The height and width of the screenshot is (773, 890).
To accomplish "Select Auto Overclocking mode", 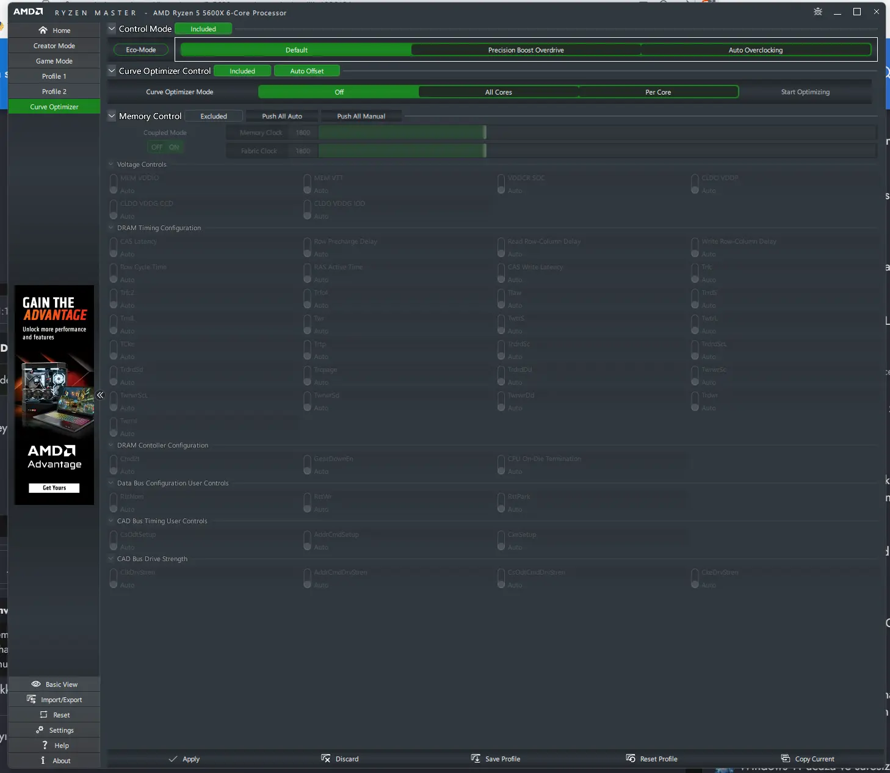I will (x=756, y=50).
